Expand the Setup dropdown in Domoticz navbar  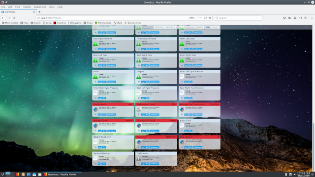(215, 27)
